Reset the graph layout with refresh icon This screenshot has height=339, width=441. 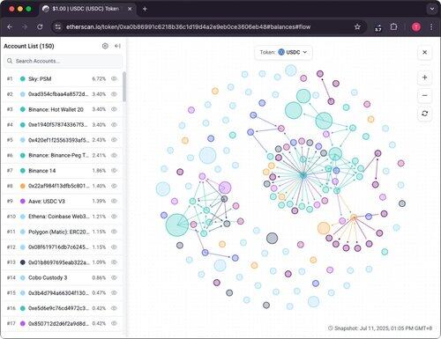pyautogui.click(x=424, y=114)
